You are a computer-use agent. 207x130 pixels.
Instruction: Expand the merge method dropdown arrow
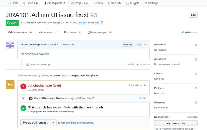pyautogui.click(x=53, y=123)
